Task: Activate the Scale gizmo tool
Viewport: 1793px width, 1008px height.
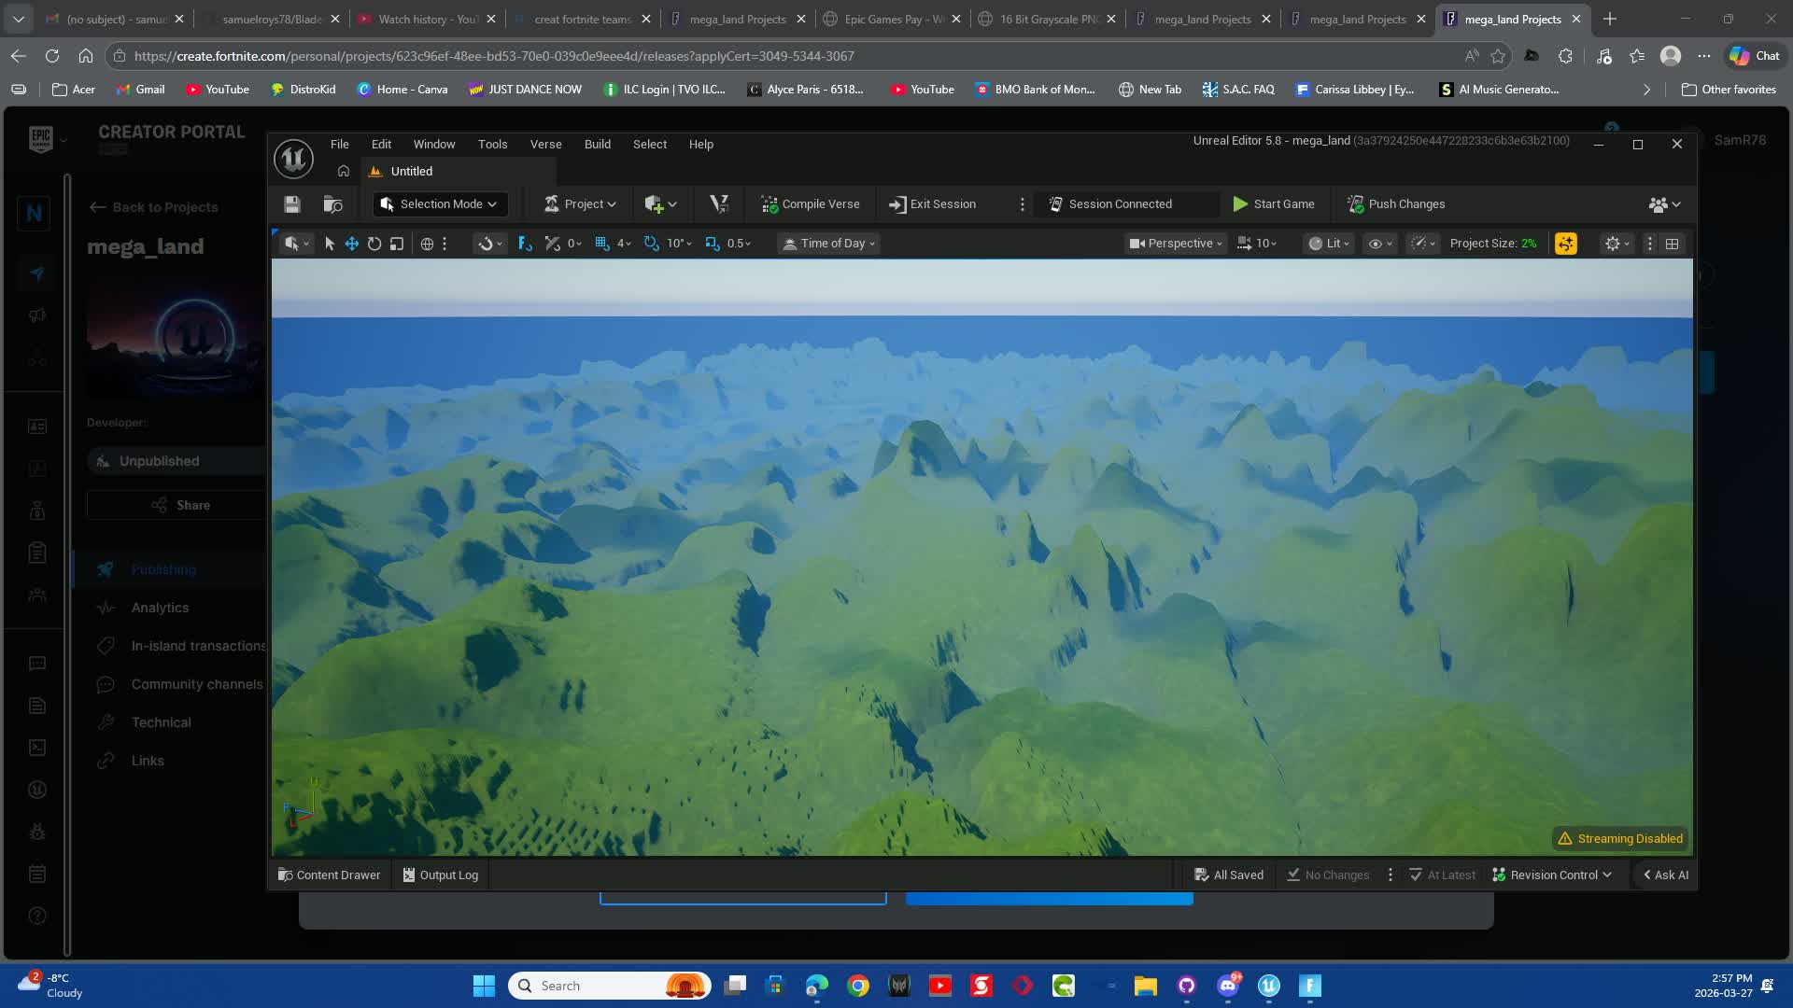Action: click(x=397, y=244)
